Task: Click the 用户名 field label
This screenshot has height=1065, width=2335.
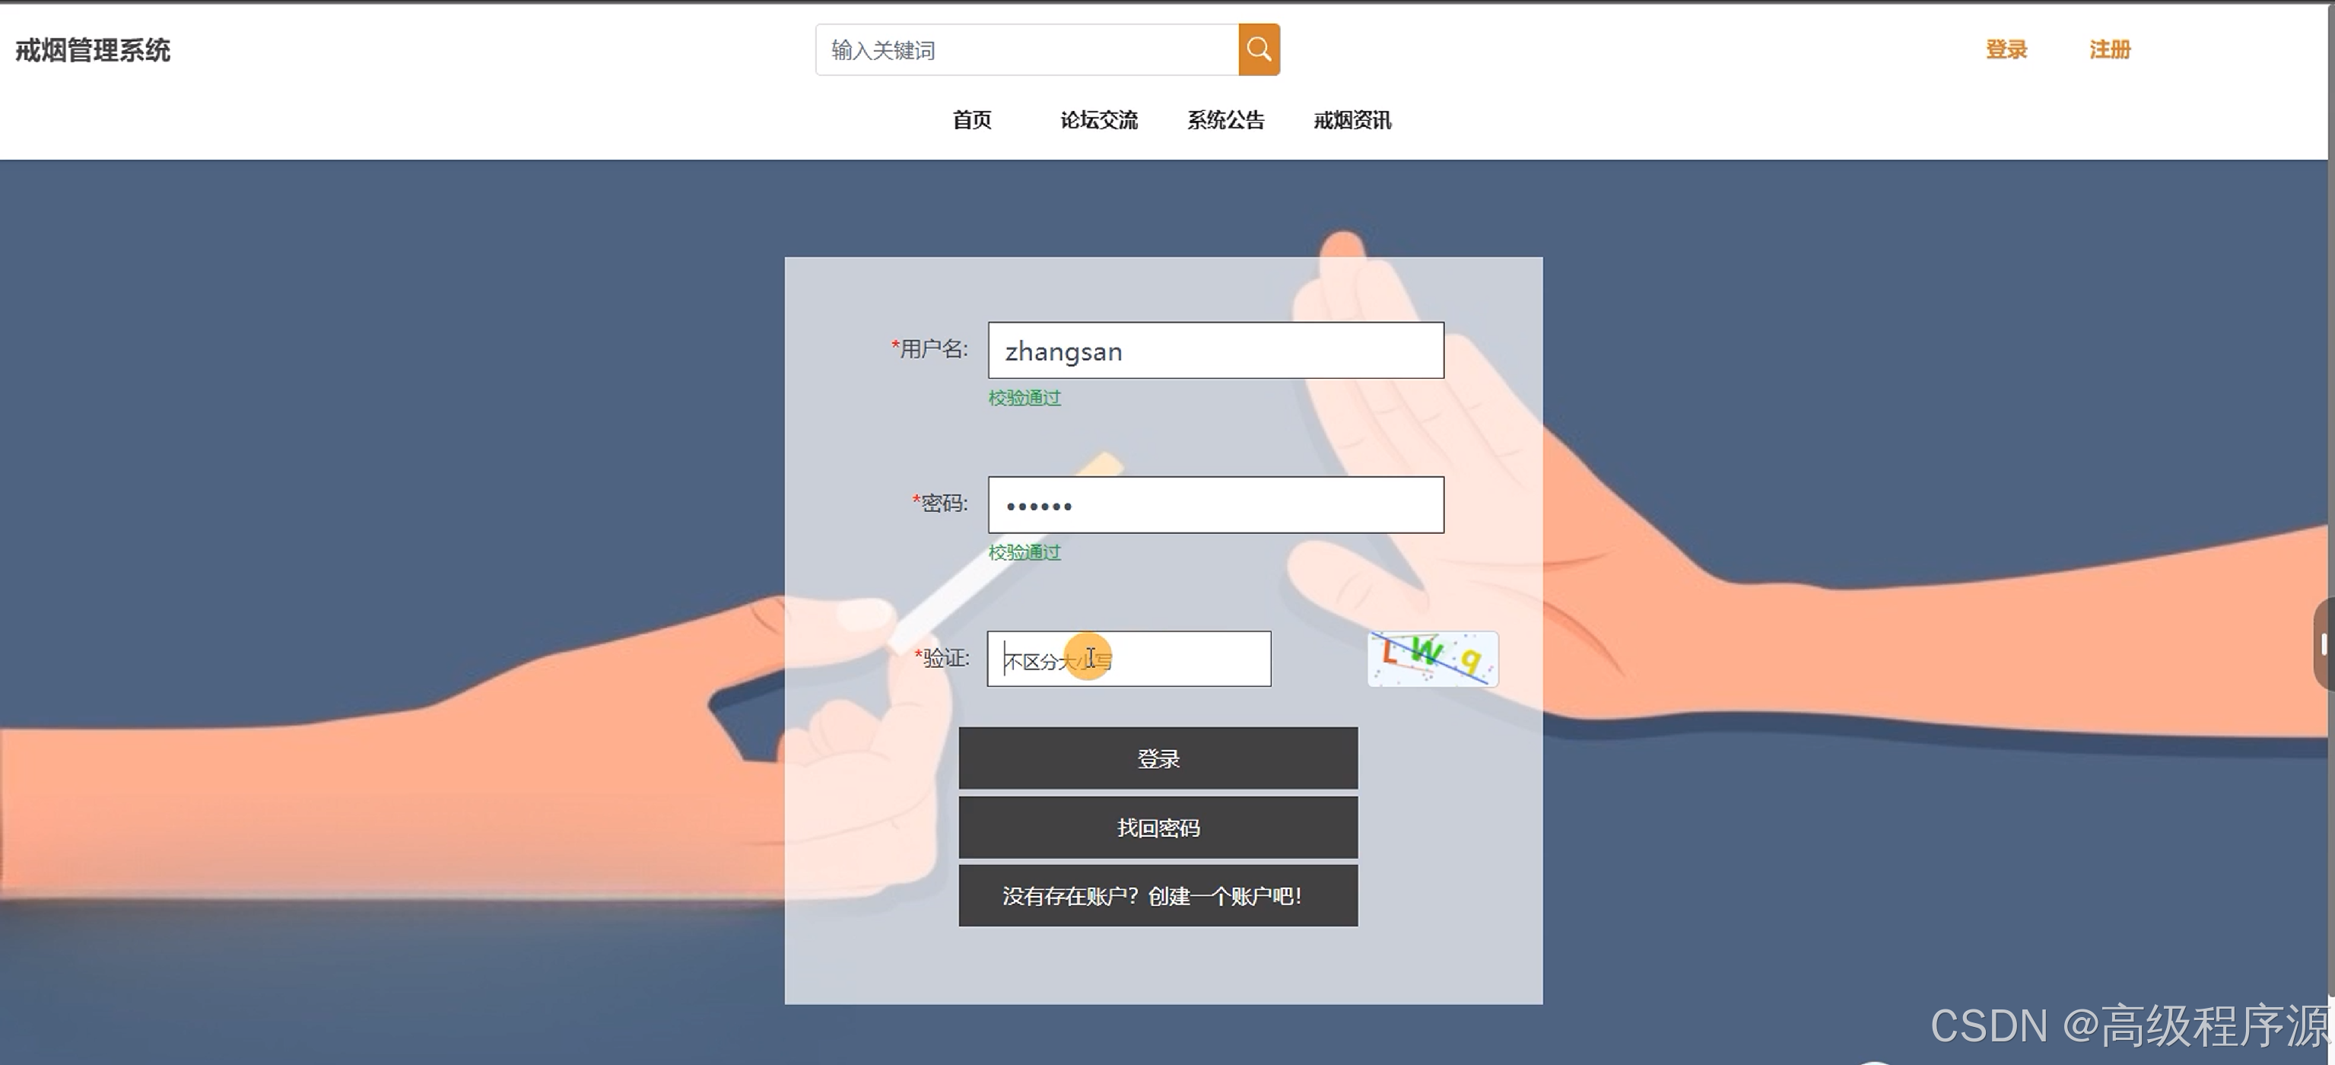Action: (x=931, y=349)
